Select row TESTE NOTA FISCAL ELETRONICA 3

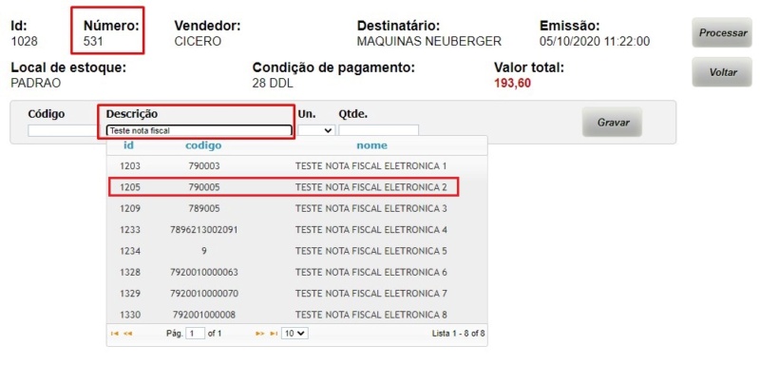coord(296,208)
